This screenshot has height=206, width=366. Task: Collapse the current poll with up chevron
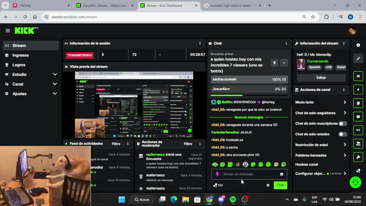284,63
